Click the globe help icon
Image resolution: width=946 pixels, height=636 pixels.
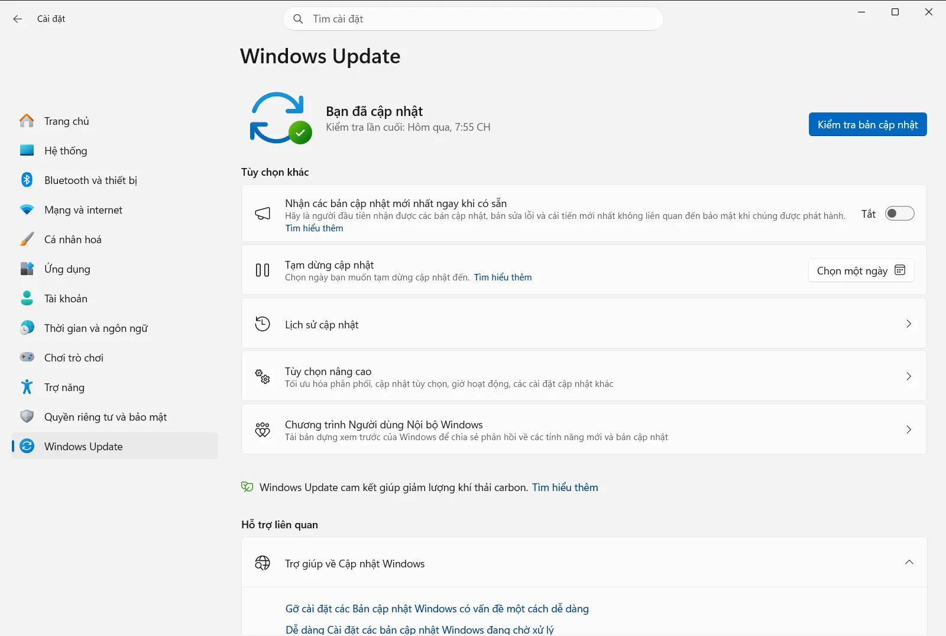(263, 563)
